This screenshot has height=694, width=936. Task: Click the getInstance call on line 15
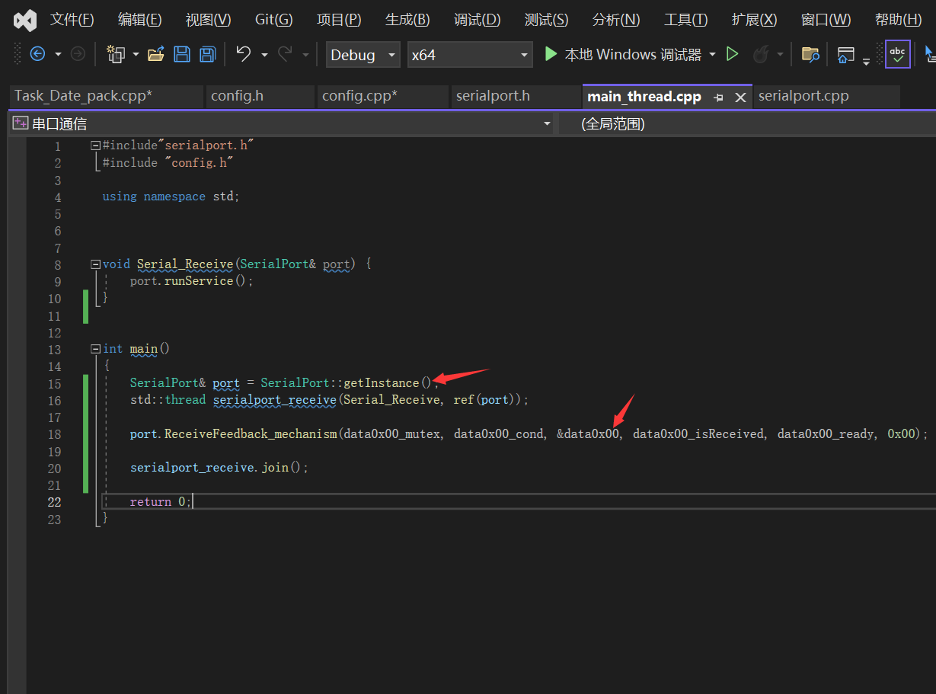[382, 383]
